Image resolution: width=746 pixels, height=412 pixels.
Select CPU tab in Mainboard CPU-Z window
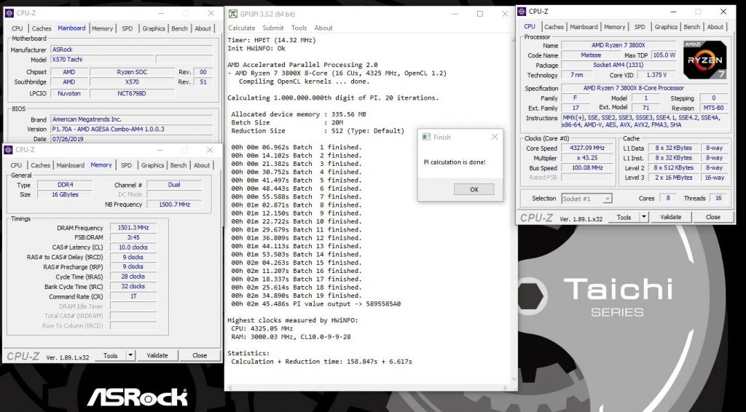[x=17, y=28]
